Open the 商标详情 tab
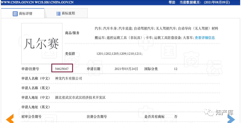Image resolution: width=241 pixels, height=123 pixels. (22, 13)
